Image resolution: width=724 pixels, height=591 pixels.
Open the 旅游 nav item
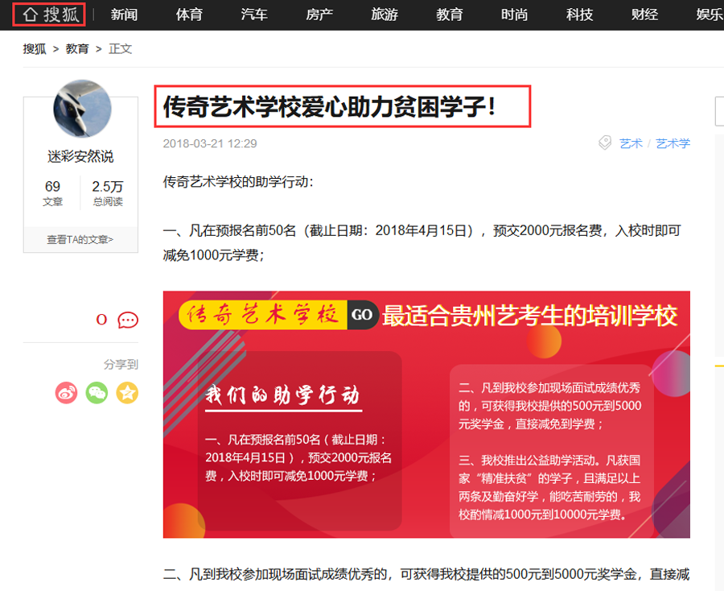[x=385, y=14]
